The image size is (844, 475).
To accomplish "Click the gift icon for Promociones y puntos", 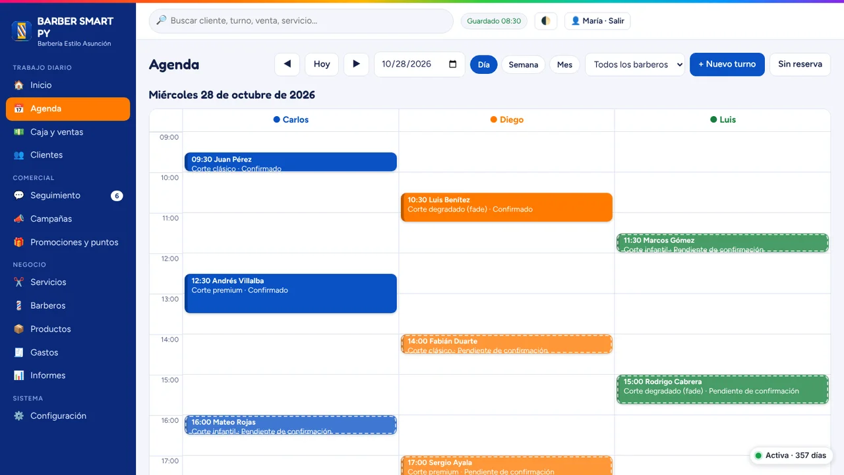I will click(x=18, y=242).
